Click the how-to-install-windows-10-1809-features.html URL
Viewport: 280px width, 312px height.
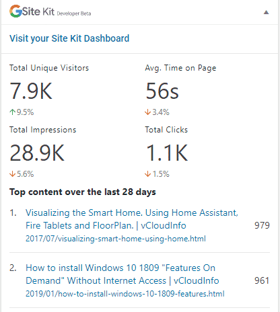point(125,294)
